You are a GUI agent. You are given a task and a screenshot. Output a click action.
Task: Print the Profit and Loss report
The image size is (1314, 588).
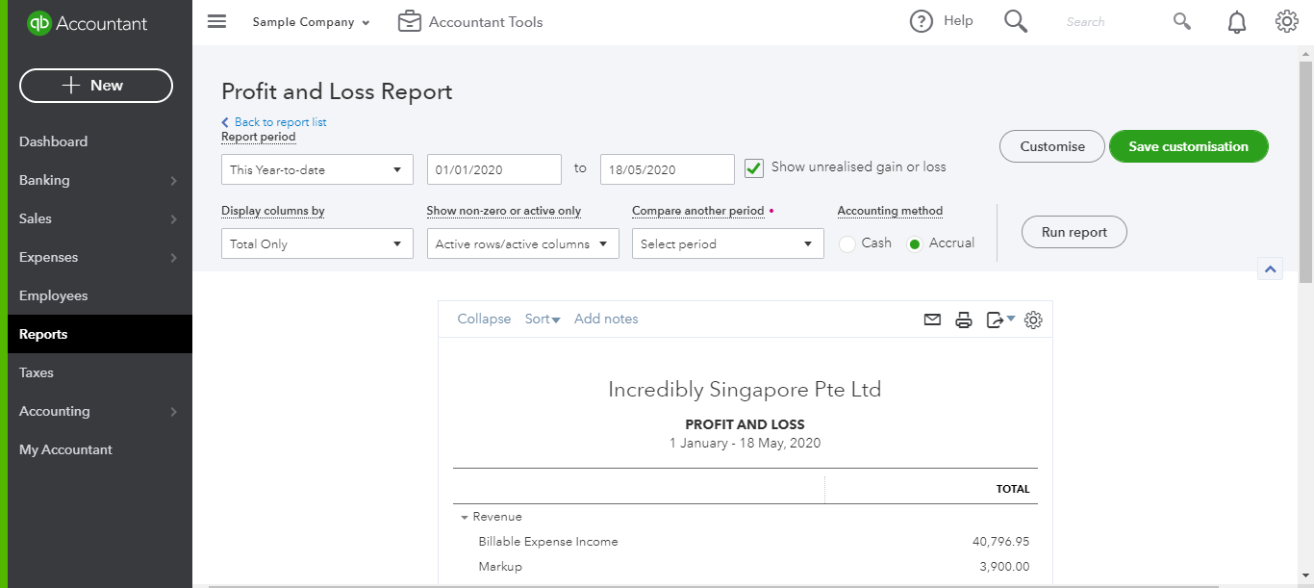tap(964, 320)
